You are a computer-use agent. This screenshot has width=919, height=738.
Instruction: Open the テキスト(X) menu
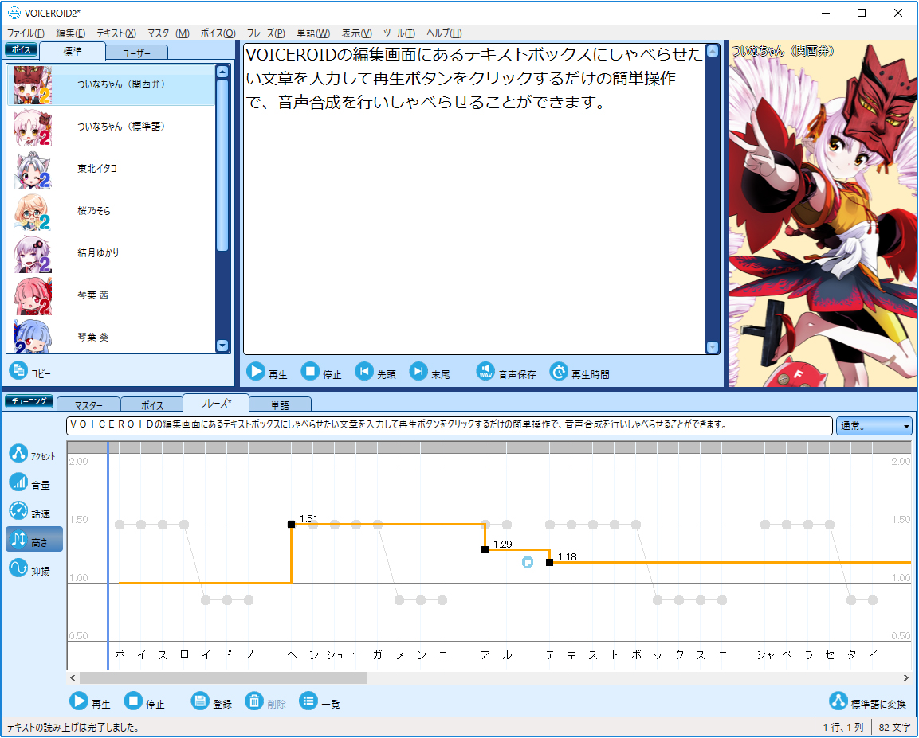(x=116, y=33)
